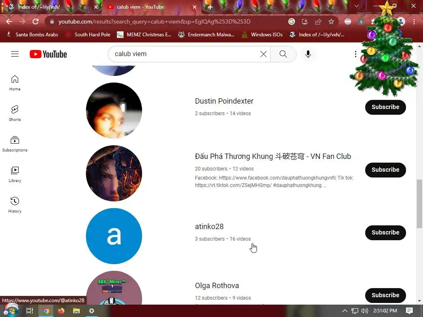The width and height of the screenshot is (423, 317).
Task: Click the page vertical scrollbar thumb
Action: [420, 203]
